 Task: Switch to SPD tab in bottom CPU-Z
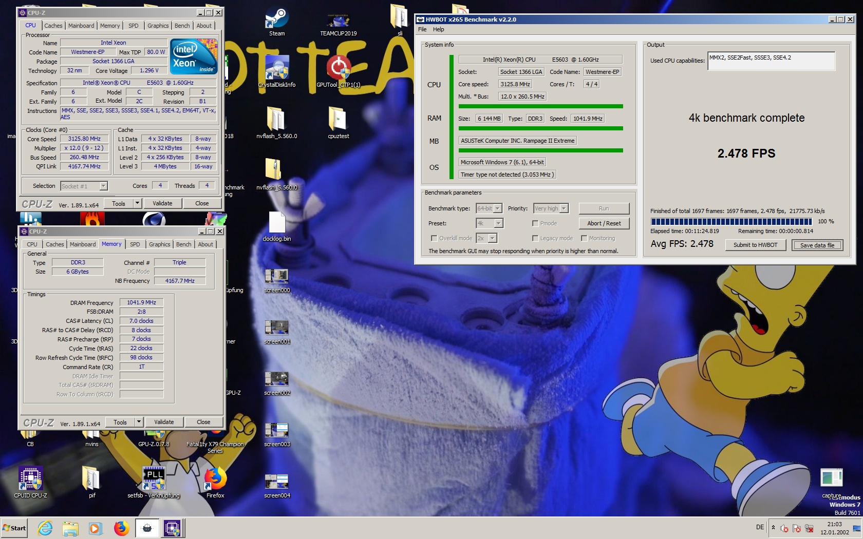(135, 244)
